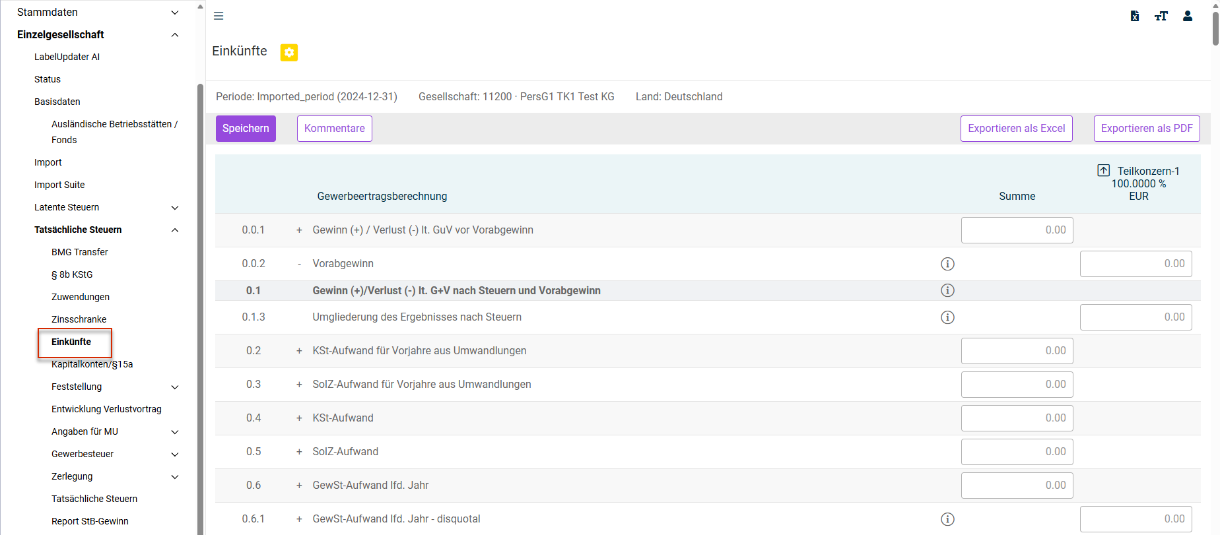This screenshot has width=1220, height=535.
Task: Click the text size icon
Action: pos(1161,16)
